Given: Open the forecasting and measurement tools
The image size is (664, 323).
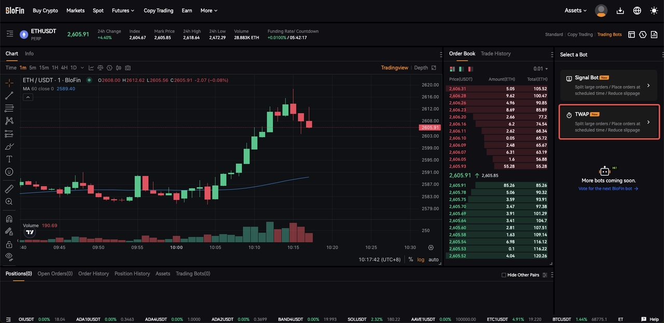Looking at the screenshot, I should point(9,133).
